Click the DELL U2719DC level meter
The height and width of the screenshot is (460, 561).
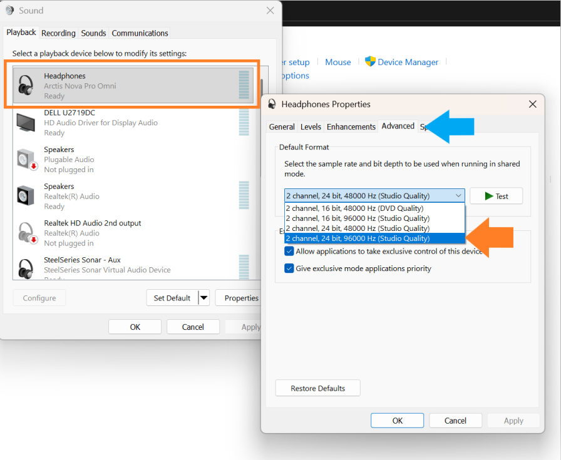pos(244,122)
